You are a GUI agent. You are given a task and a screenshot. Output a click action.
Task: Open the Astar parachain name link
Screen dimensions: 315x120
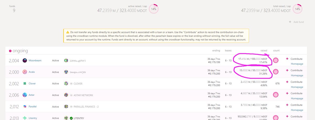pos(31,95)
